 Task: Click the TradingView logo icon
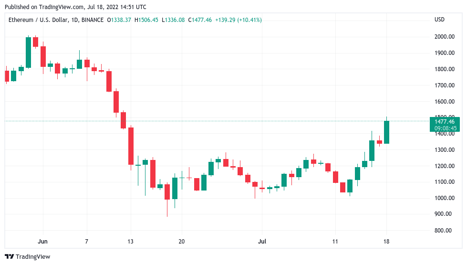(x=9, y=257)
